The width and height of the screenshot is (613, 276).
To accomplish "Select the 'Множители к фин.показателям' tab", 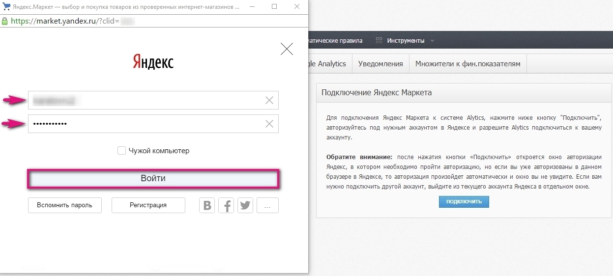I will 467,64.
